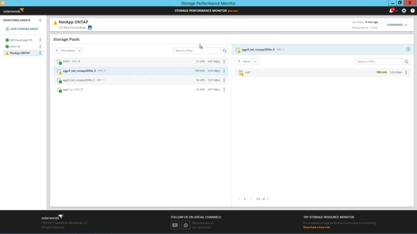Open the Pool Name sorting dropdown chevron
This screenshot has height=234, width=417.
click(79, 50)
